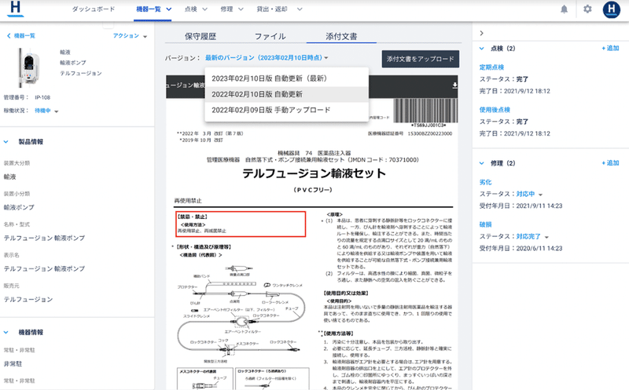Add a new 点検 with +追加
Screen dimensions: 629x390
point(610,48)
